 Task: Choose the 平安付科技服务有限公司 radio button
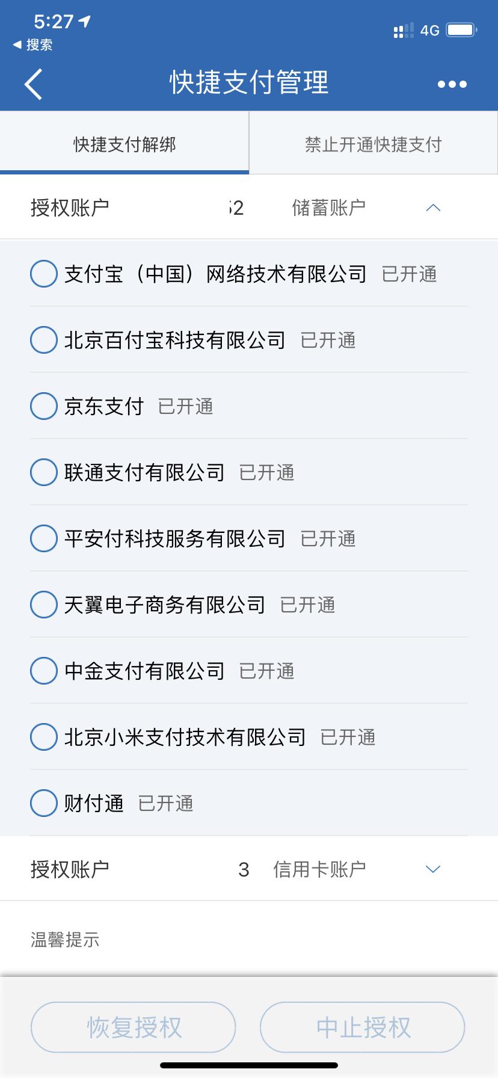coord(44,539)
